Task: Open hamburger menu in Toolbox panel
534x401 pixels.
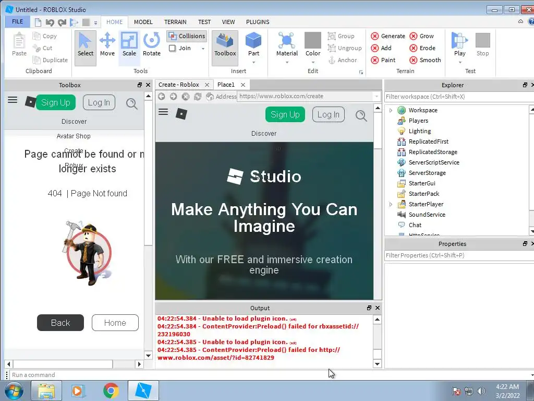Action: [13, 100]
